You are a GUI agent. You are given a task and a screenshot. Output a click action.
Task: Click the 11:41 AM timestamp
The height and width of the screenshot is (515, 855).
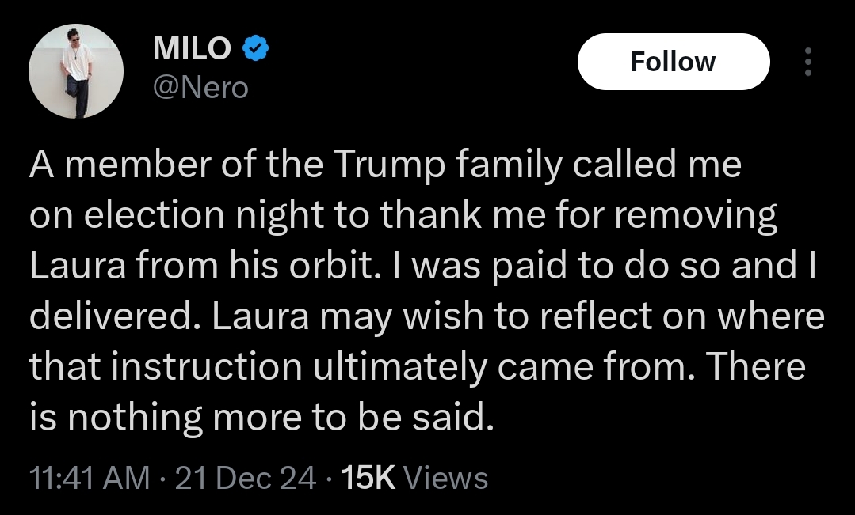[x=89, y=478]
